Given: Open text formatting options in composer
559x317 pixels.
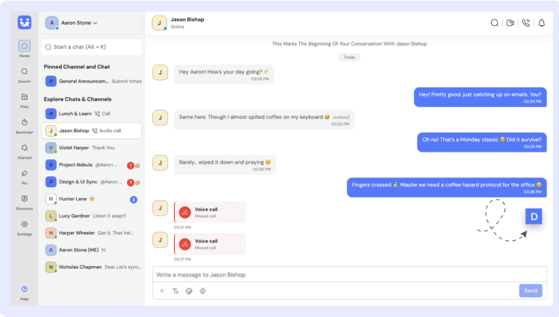Looking at the screenshot, I should pos(175,291).
